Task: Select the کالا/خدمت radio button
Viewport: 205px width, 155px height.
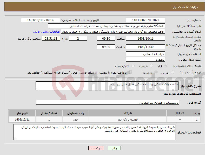Action: (x=133, y=66)
